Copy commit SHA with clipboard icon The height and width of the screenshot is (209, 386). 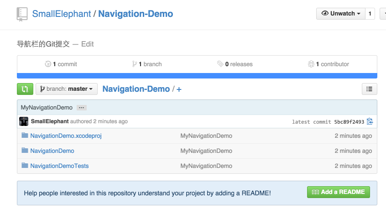(370, 121)
